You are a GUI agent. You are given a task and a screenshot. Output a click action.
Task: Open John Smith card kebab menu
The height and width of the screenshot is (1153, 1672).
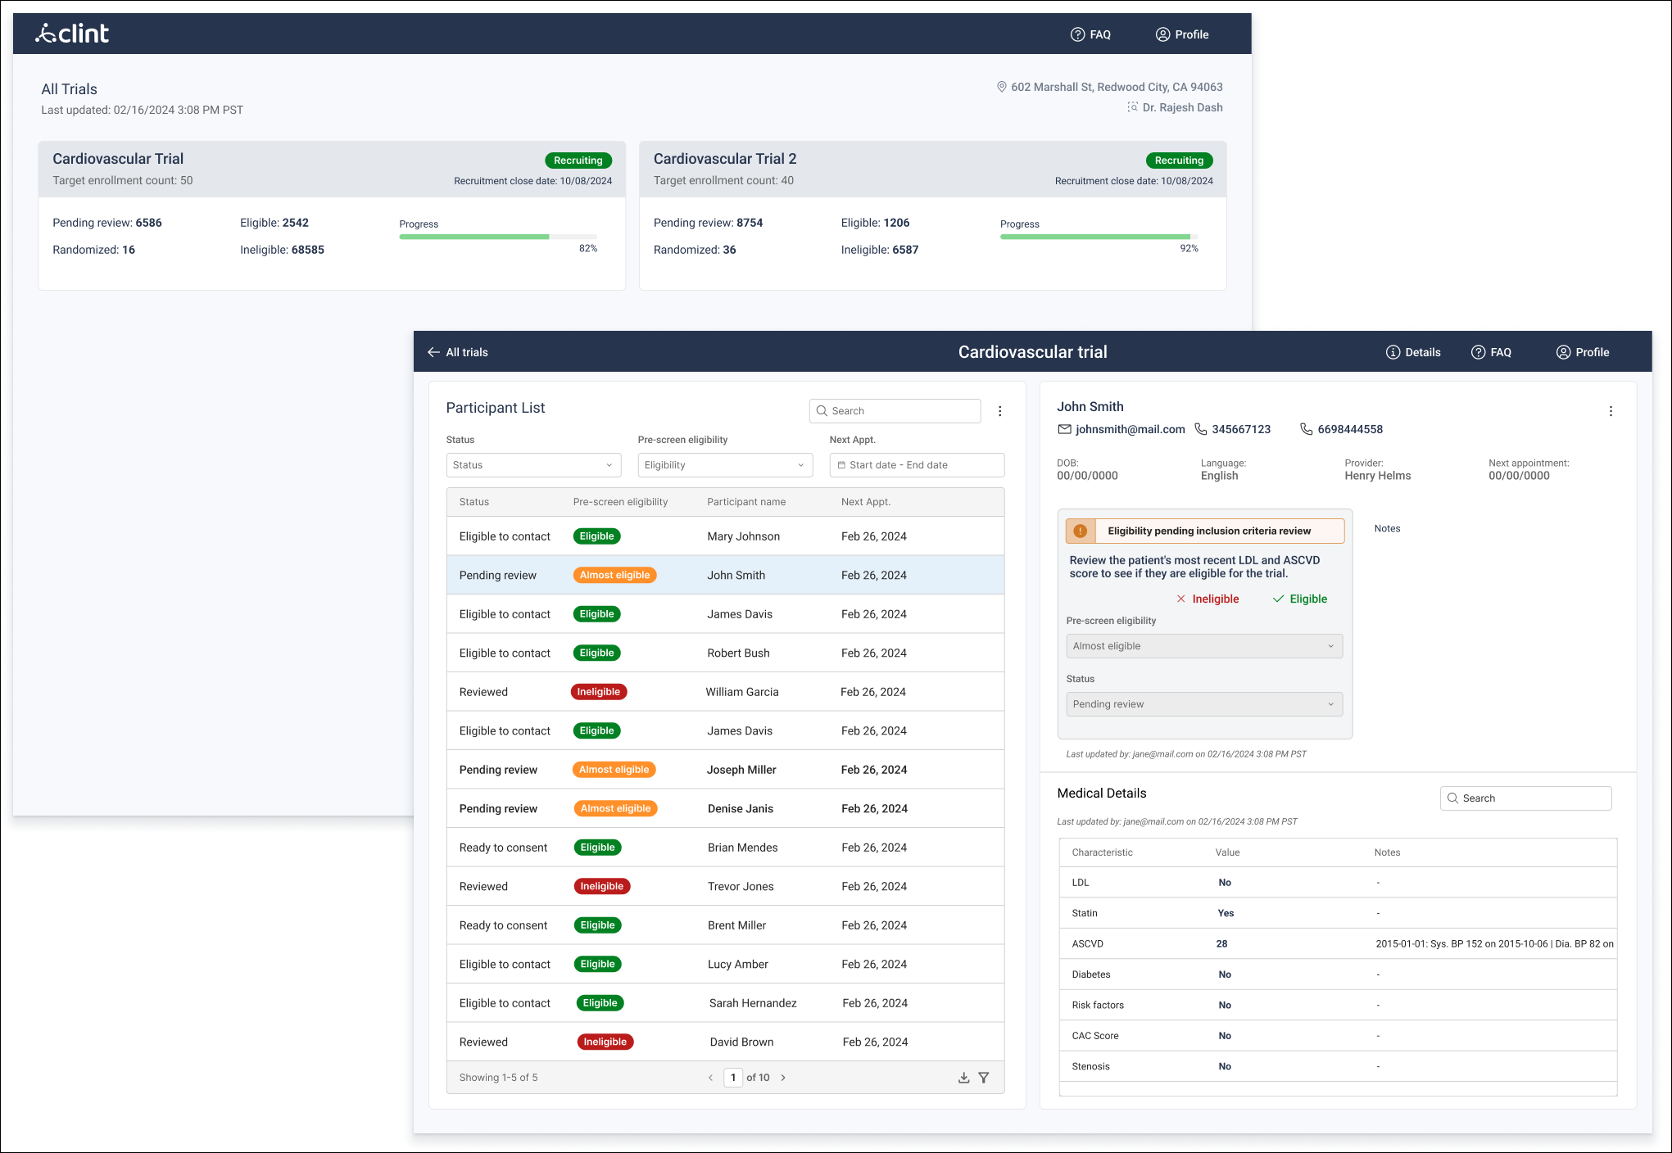1610,411
